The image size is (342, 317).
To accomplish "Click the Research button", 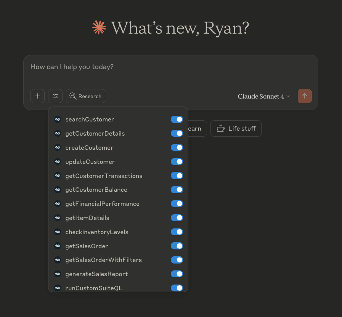I will click(85, 96).
